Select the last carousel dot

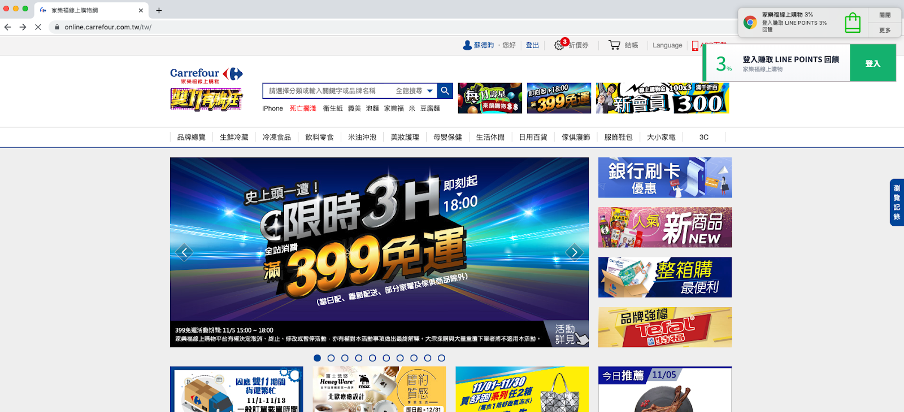click(441, 358)
